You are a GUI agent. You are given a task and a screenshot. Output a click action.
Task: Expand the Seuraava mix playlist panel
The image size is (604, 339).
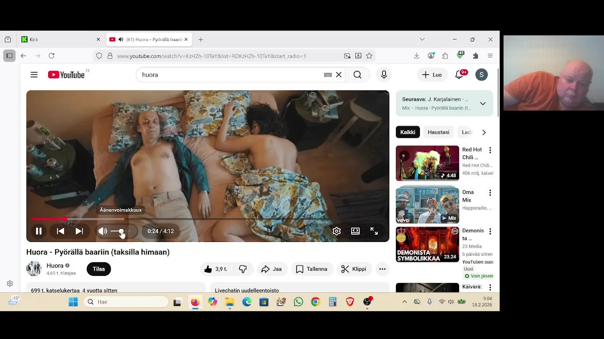click(483, 104)
